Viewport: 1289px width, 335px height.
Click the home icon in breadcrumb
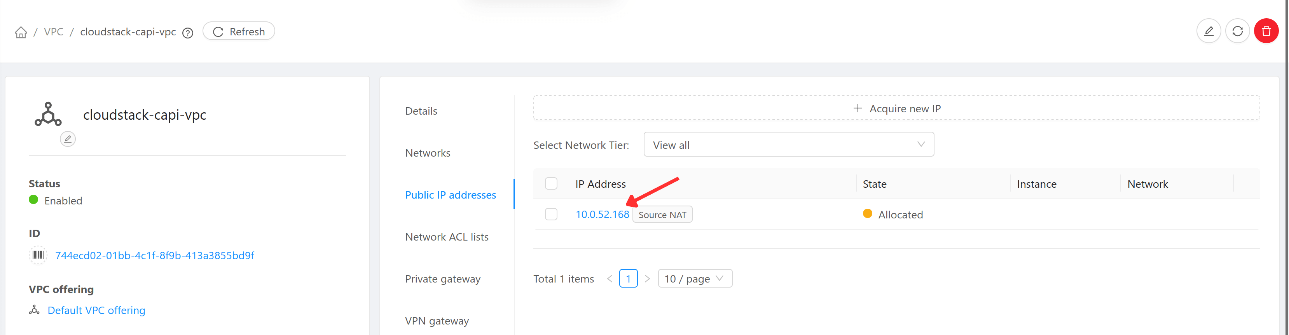tap(21, 33)
